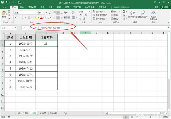Click the red font color A swatch
171x119 pixels.
coord(41,17)
